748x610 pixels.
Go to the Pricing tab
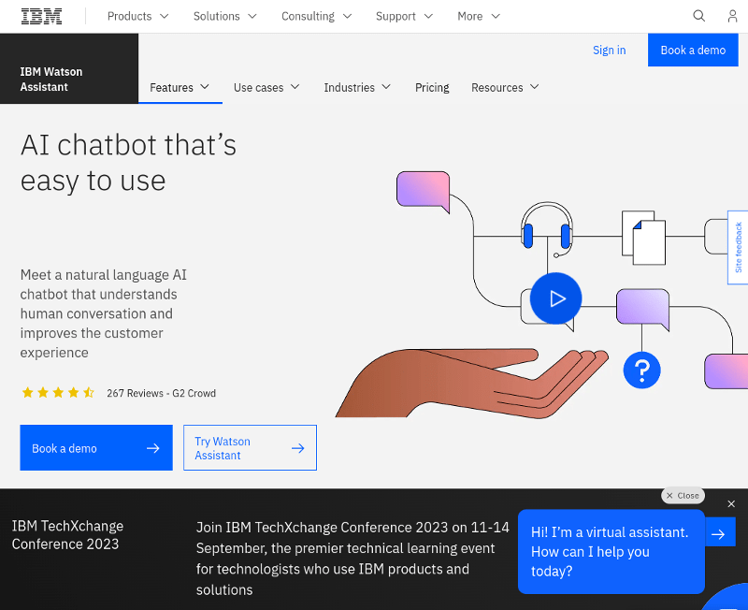click(x=432, y=87)
